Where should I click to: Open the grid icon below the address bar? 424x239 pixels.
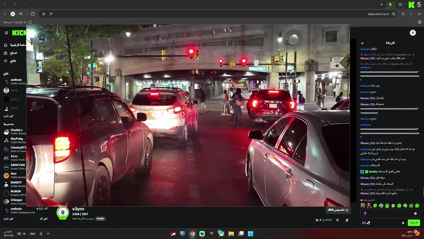(419, 22)
